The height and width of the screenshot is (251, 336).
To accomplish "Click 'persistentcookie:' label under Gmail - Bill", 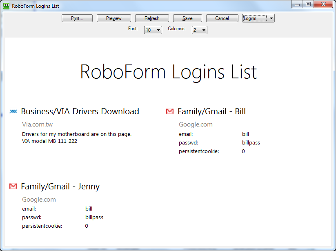I will coord(199,151).
